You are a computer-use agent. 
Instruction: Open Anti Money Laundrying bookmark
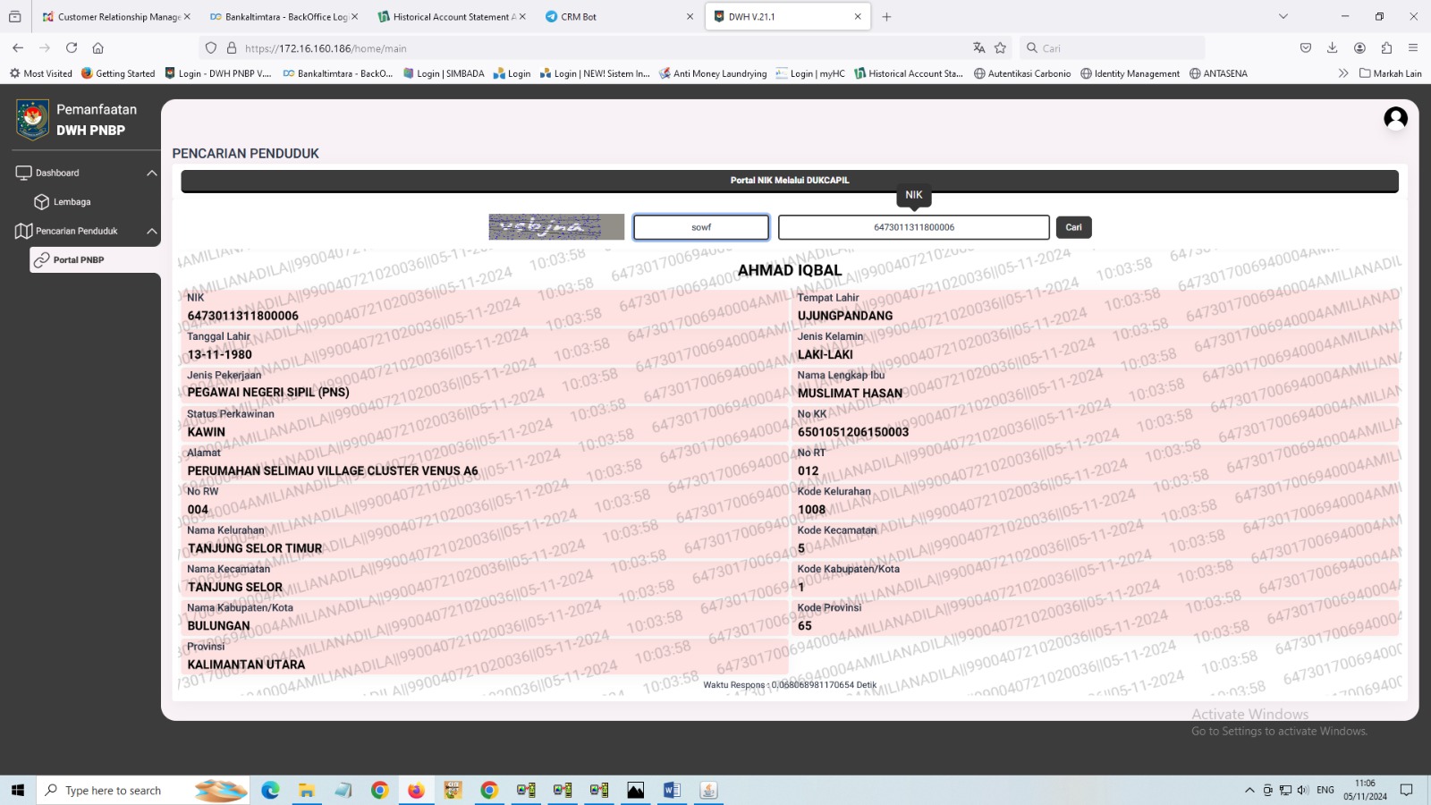[x=713, y=73]
